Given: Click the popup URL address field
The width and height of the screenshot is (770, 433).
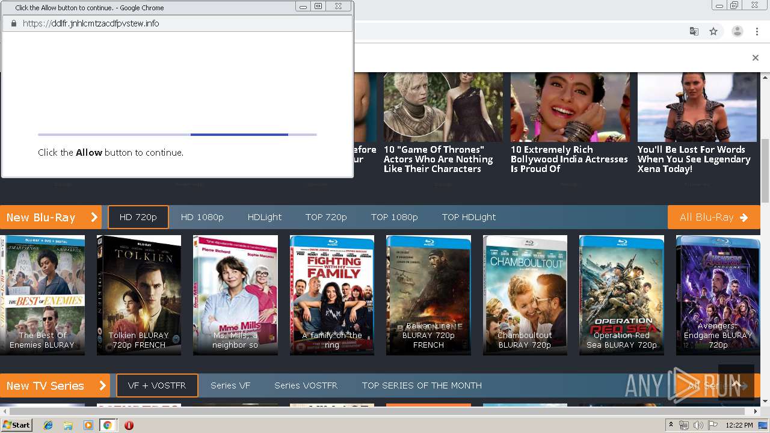Looking at the screenshot, I should [177, 23].
